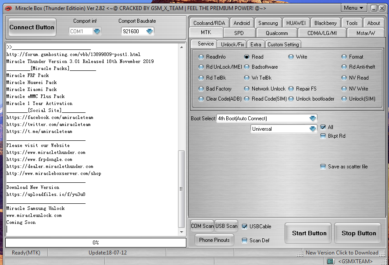Open the About tab

[373, 23]
